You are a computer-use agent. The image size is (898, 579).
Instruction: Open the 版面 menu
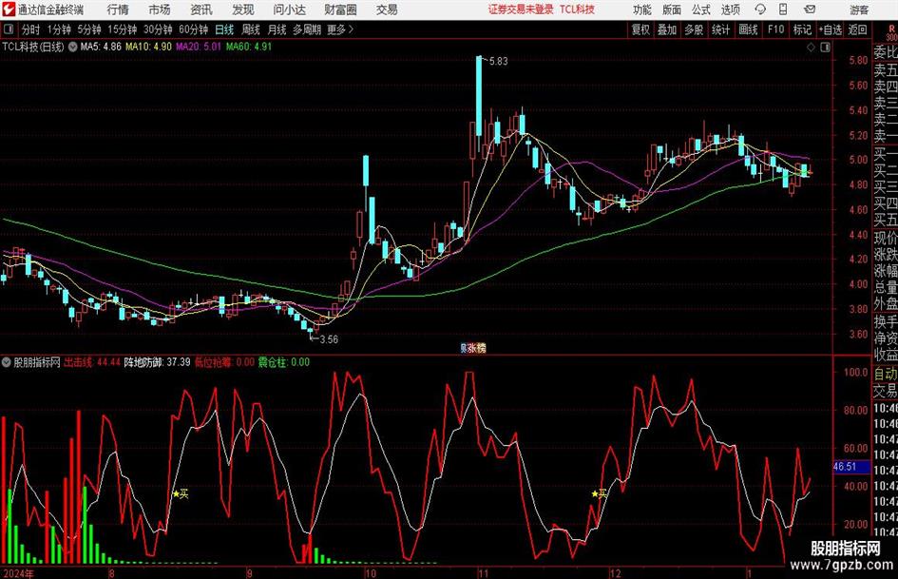(x=671, y=10)
